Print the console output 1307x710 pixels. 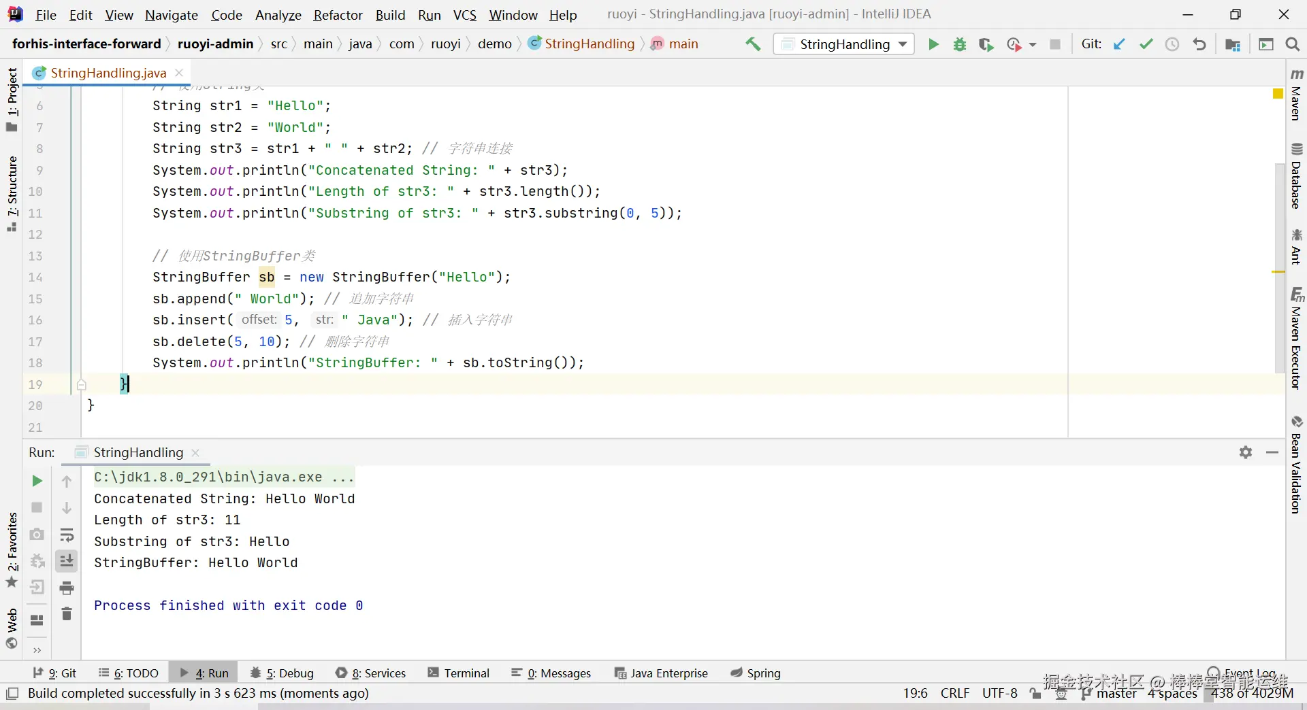click(67, 588)
